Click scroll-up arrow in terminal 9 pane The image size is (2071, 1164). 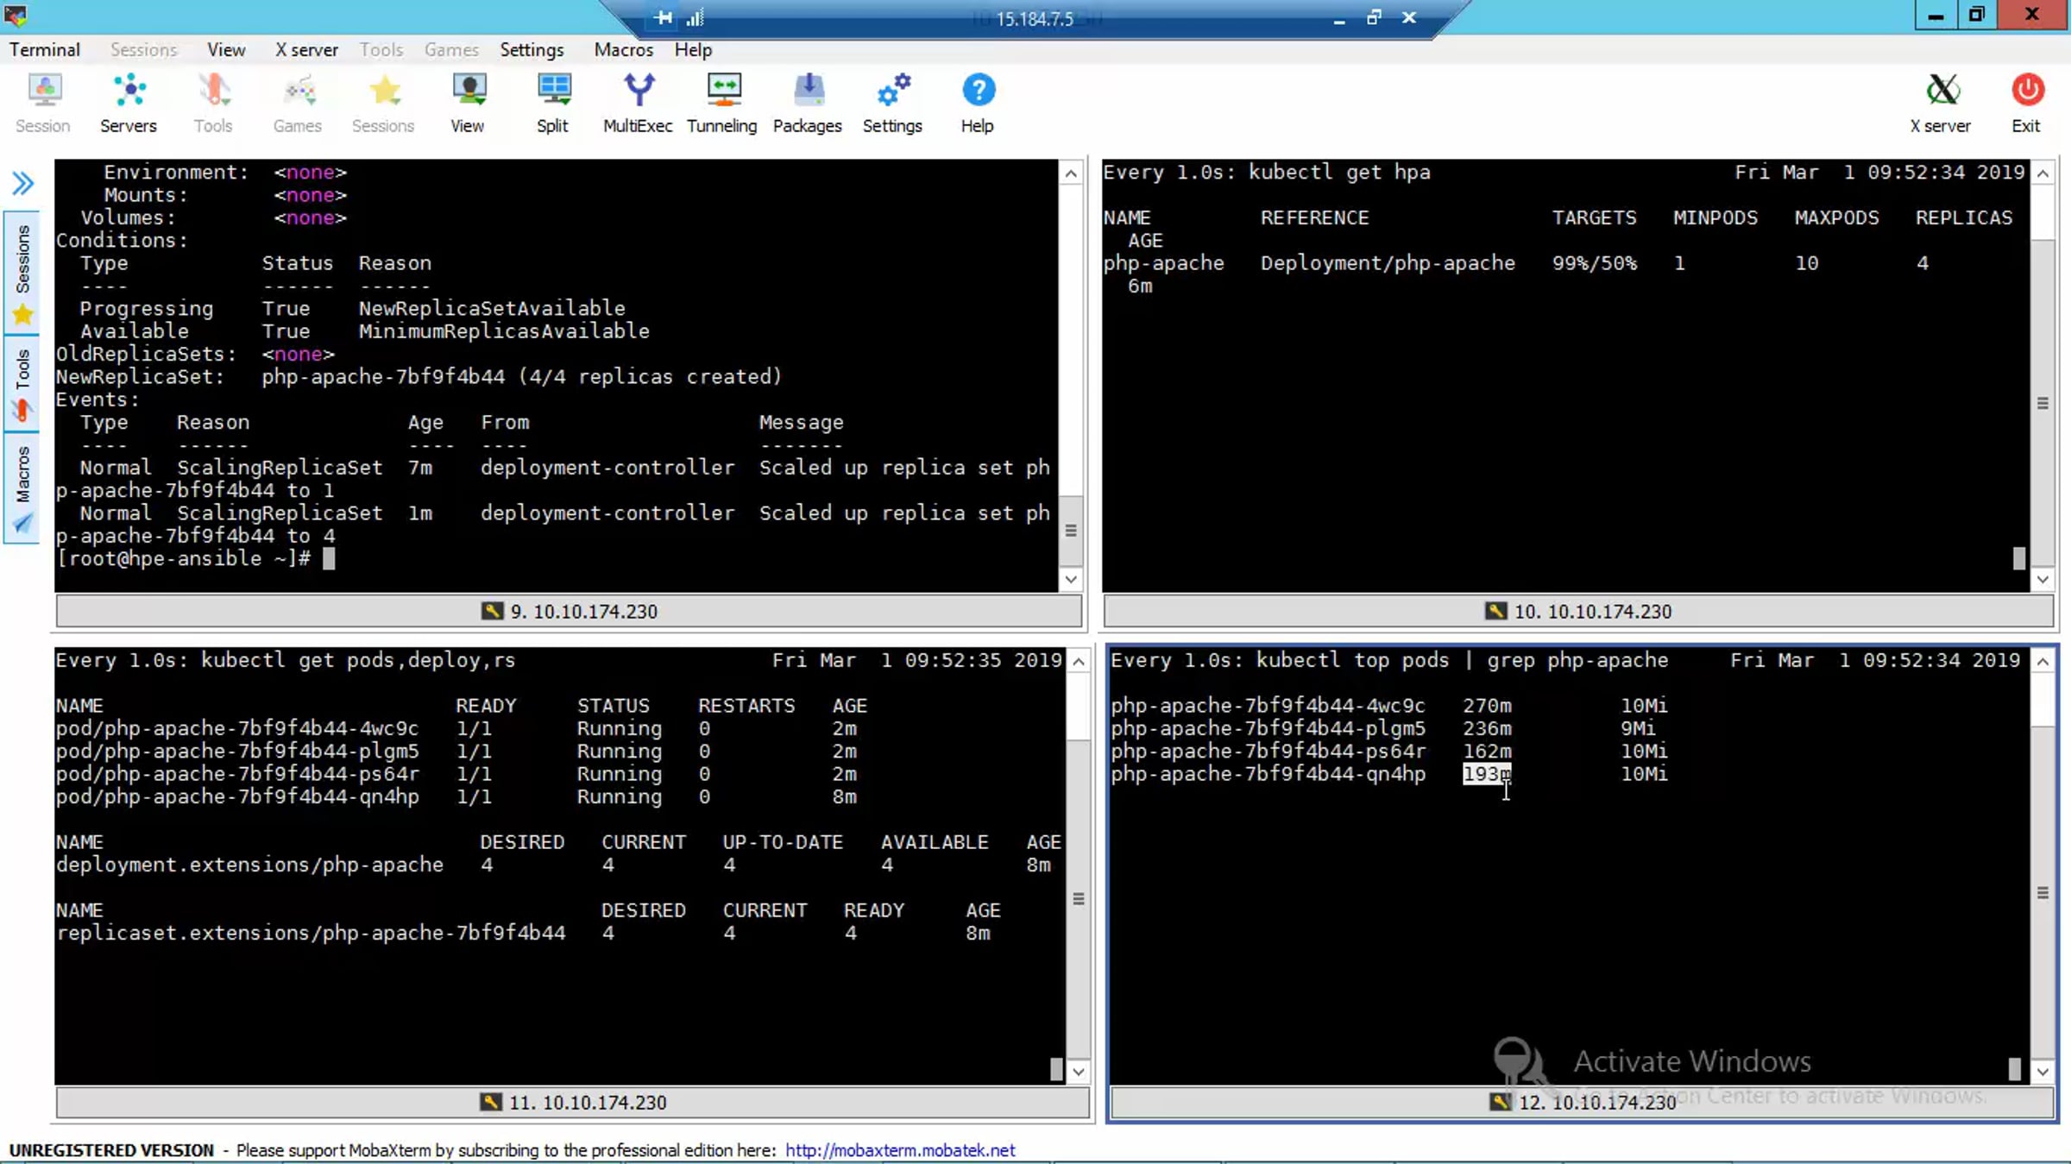click(x=1071, y=173)
